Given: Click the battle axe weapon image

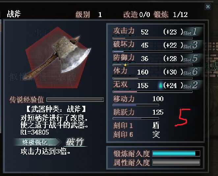Looking at the screenshot, I should click(x=57, y=57).
